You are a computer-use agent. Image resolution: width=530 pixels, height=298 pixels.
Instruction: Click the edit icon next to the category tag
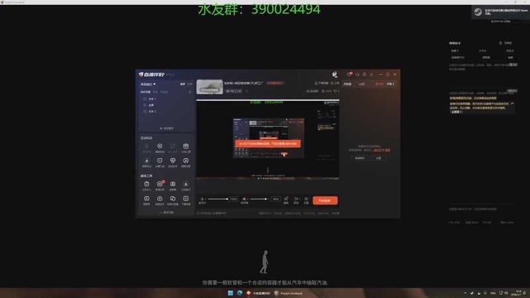coord(246,91)
